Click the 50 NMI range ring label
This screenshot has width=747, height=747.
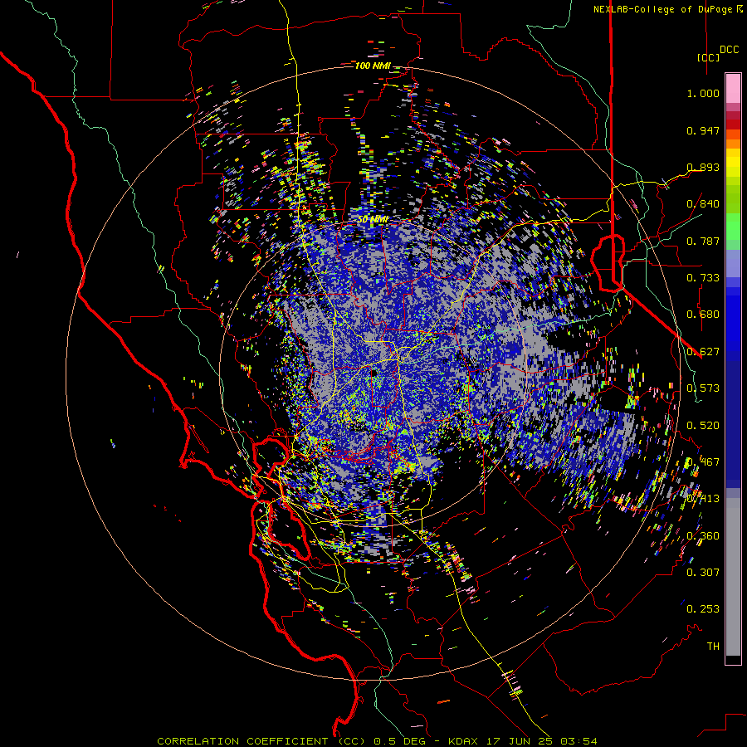tap(373, 220)
